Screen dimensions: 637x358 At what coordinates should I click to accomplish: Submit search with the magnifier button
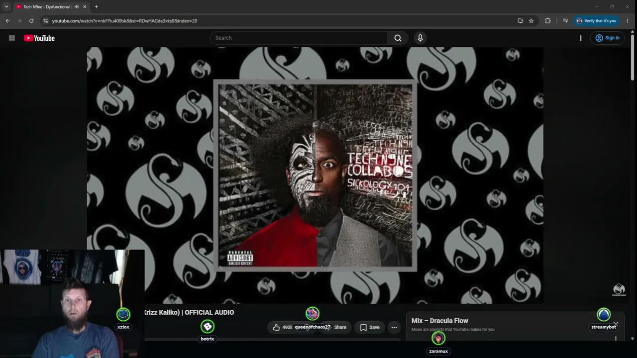tap(398, 38)
